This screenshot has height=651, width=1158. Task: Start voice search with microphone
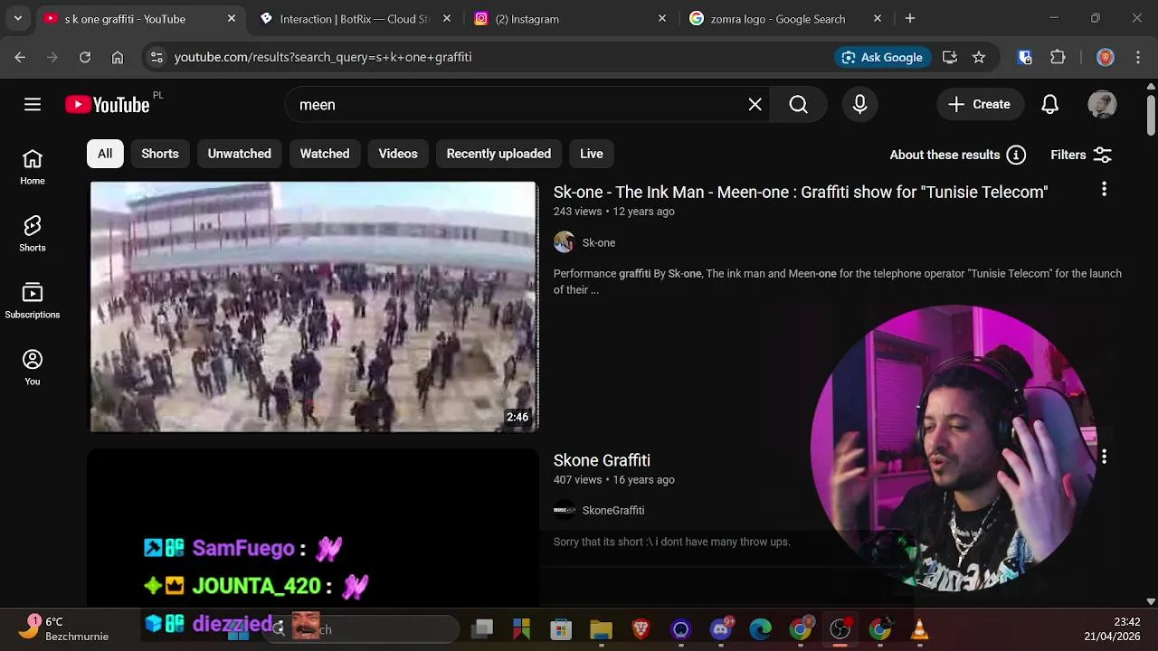point(860,105)
